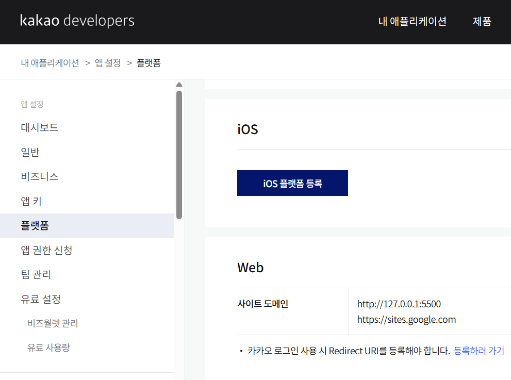The image size is (511, 380).
Task: Go to 앱 설정 breadcrumb link
Action: pos(108,63)
